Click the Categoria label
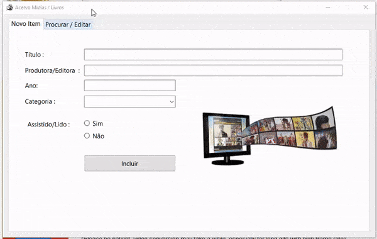 pos(40,101)
